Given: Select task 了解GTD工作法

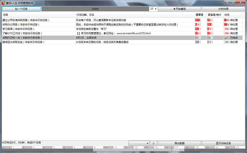Looking at the screenshot, I should pos(22,33).
